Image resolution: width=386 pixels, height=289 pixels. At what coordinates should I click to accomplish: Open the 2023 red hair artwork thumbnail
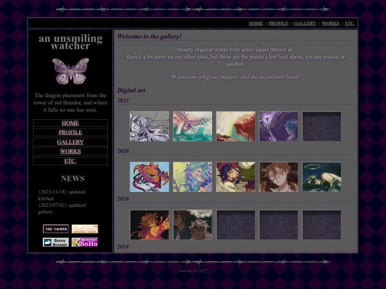pos(236,126)
